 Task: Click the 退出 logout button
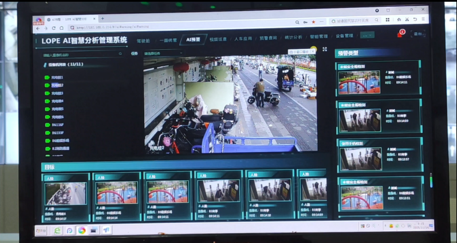417,34
